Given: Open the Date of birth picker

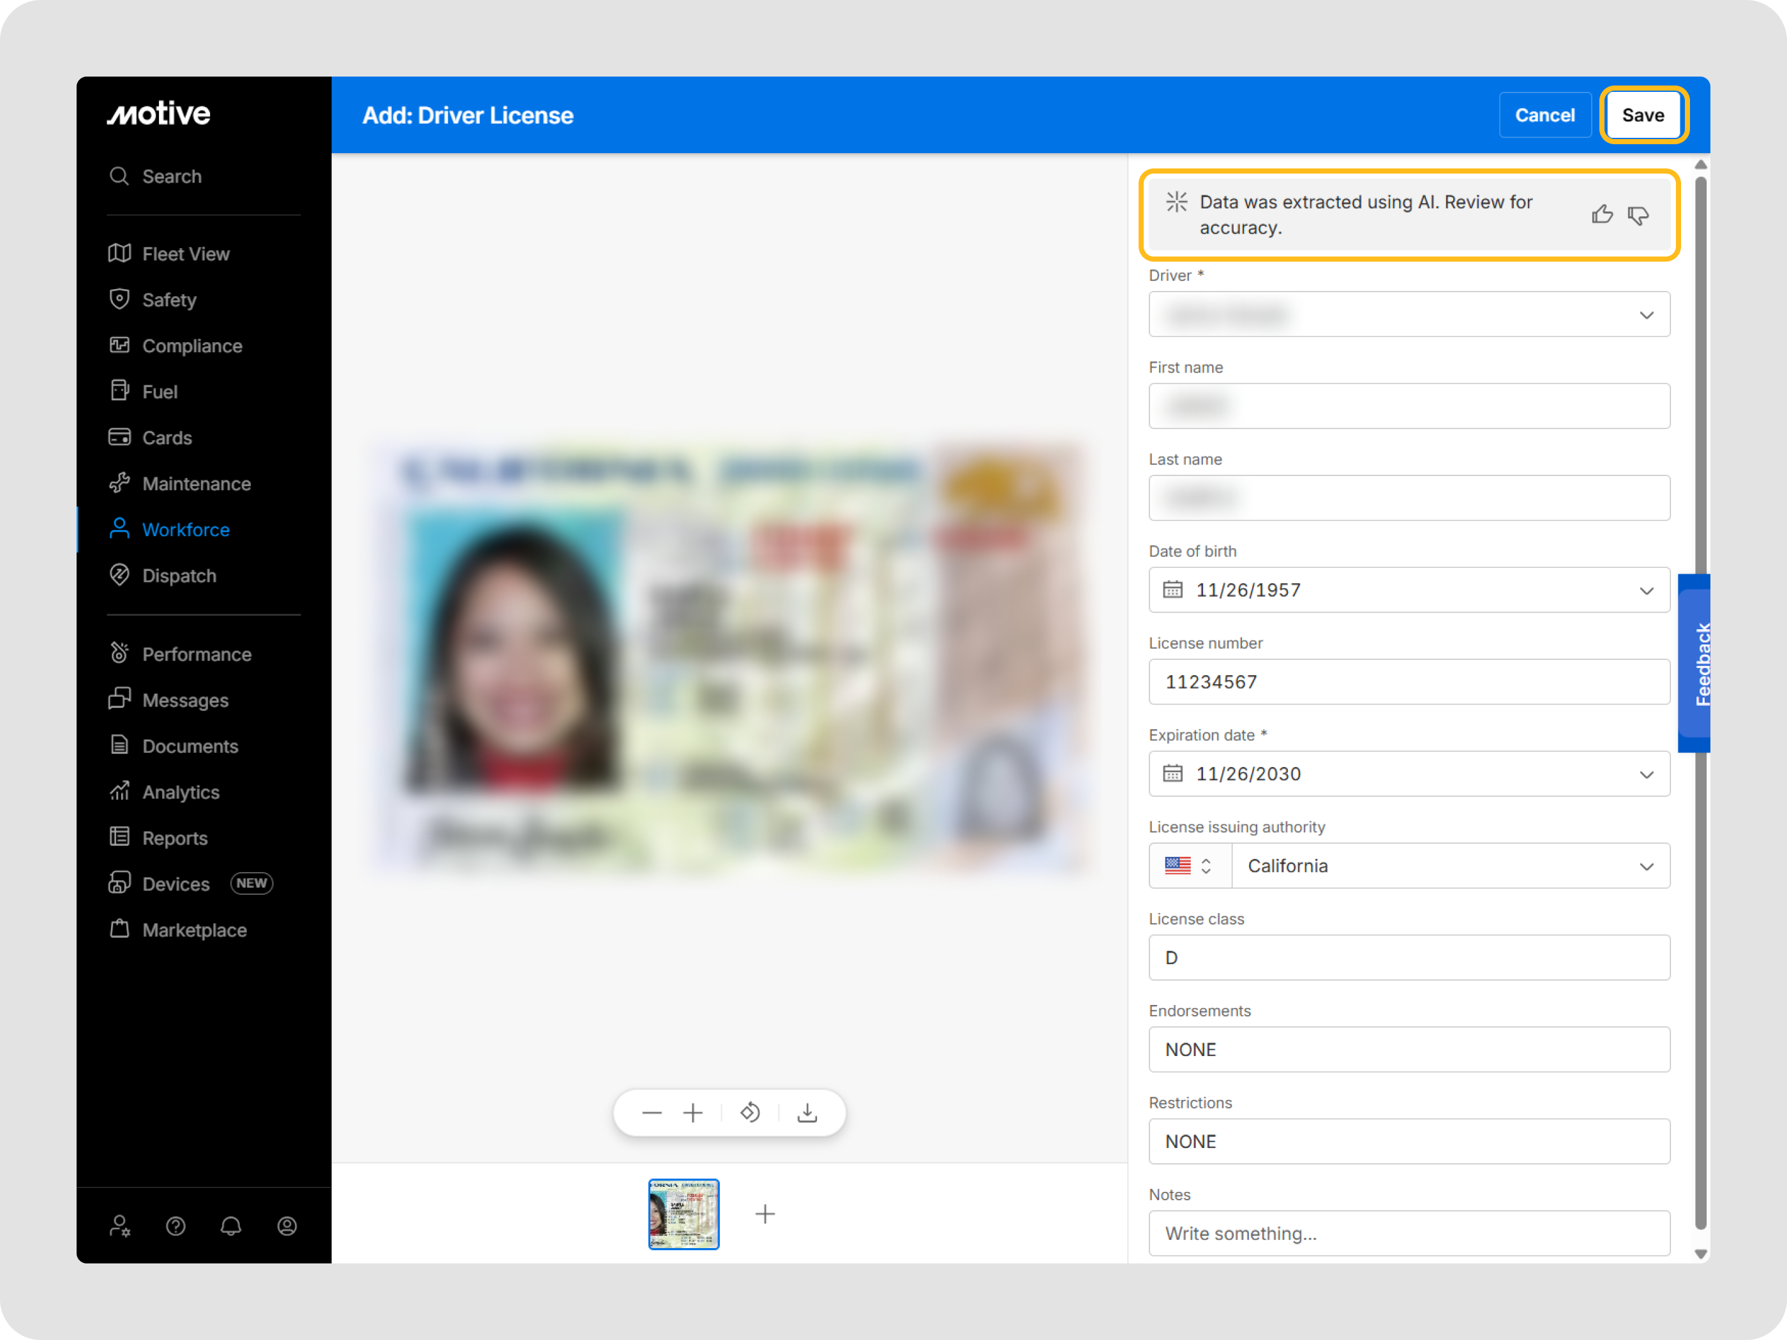Looking at the screenshot, I should (x=1409, y=590).
